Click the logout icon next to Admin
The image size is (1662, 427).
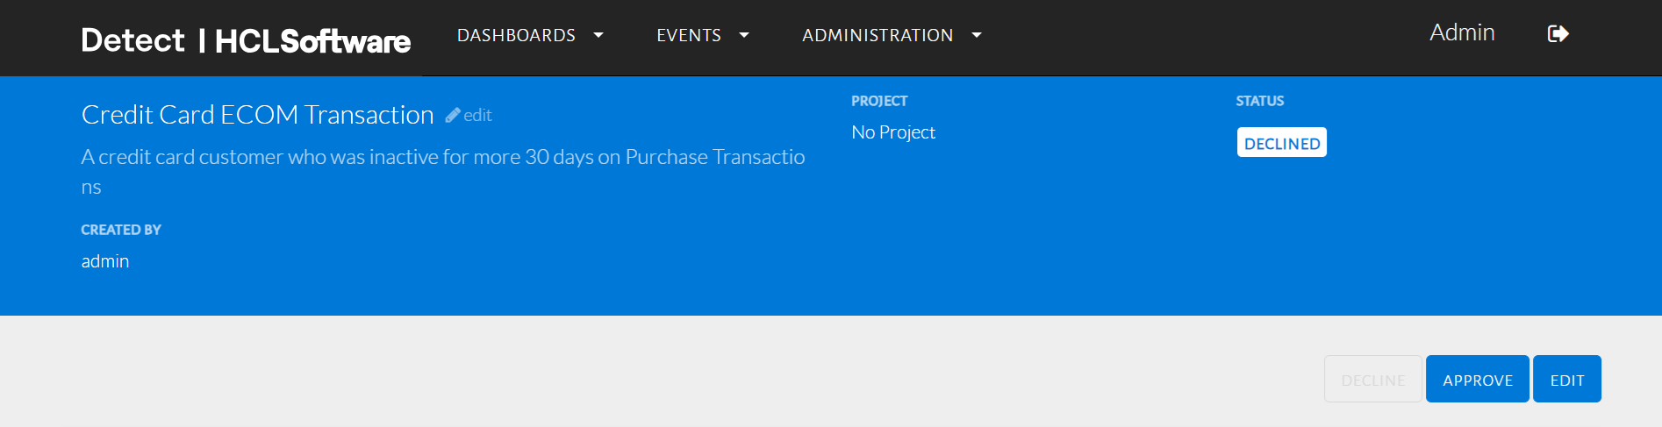[x=1558, y=34]
